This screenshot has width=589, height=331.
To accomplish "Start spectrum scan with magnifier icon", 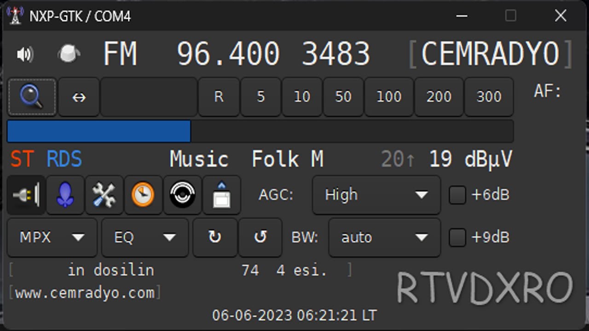I will (x=31, y=97).
